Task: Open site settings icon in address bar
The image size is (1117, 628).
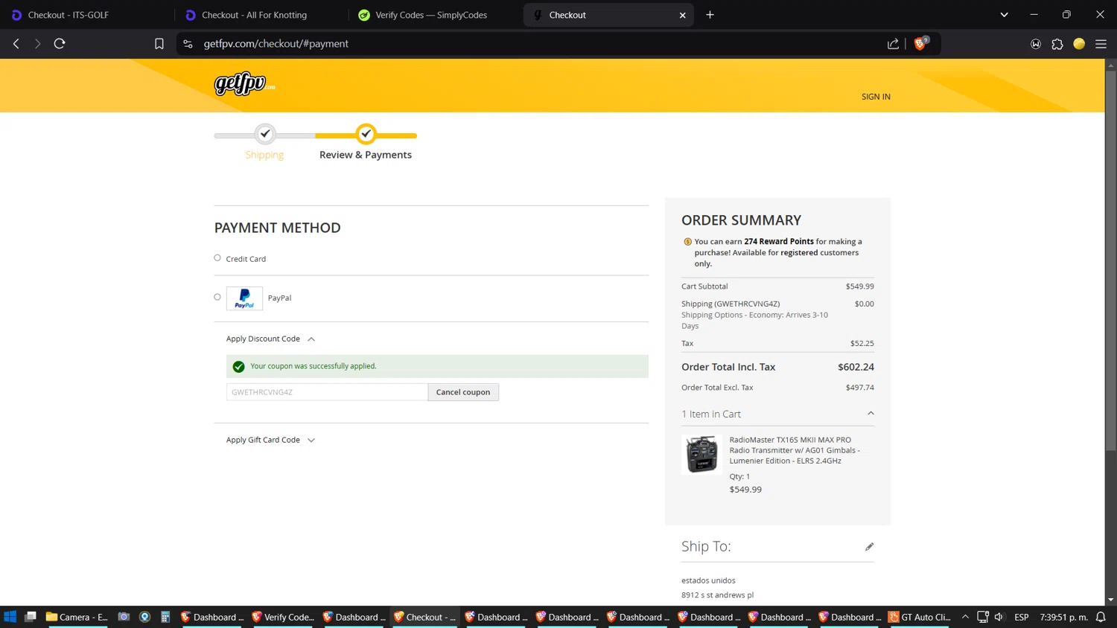Action: [188, 44]
